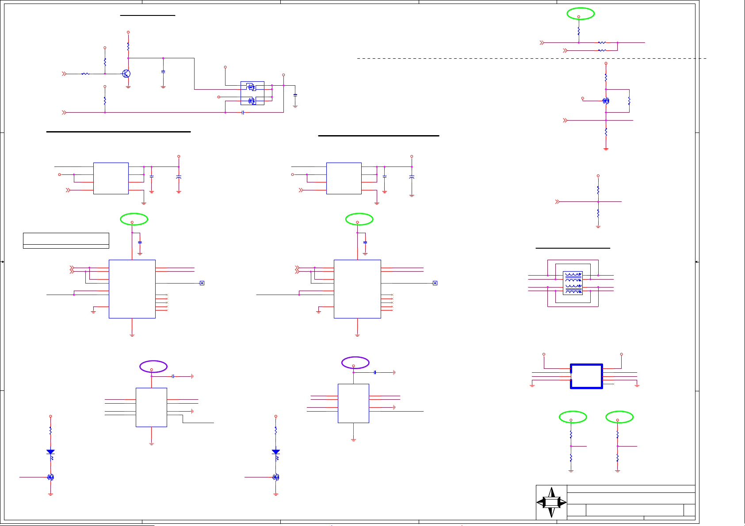This screenshot has height=526, width=745.
Task: Click capacitor between transistor and dual MOSFET
Action: tap(163, 71)
